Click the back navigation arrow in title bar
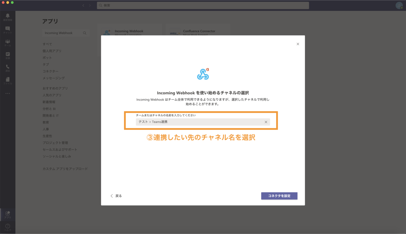Screen dimensions: 406x234 pyautogui.click(x=84, y=5)
